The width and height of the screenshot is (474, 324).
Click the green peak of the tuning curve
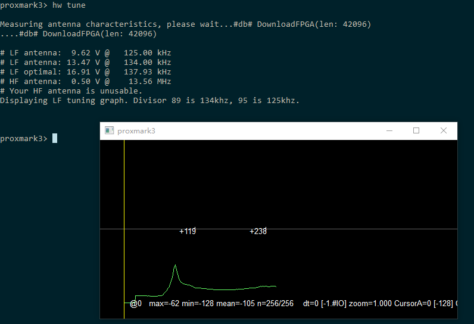175,266
